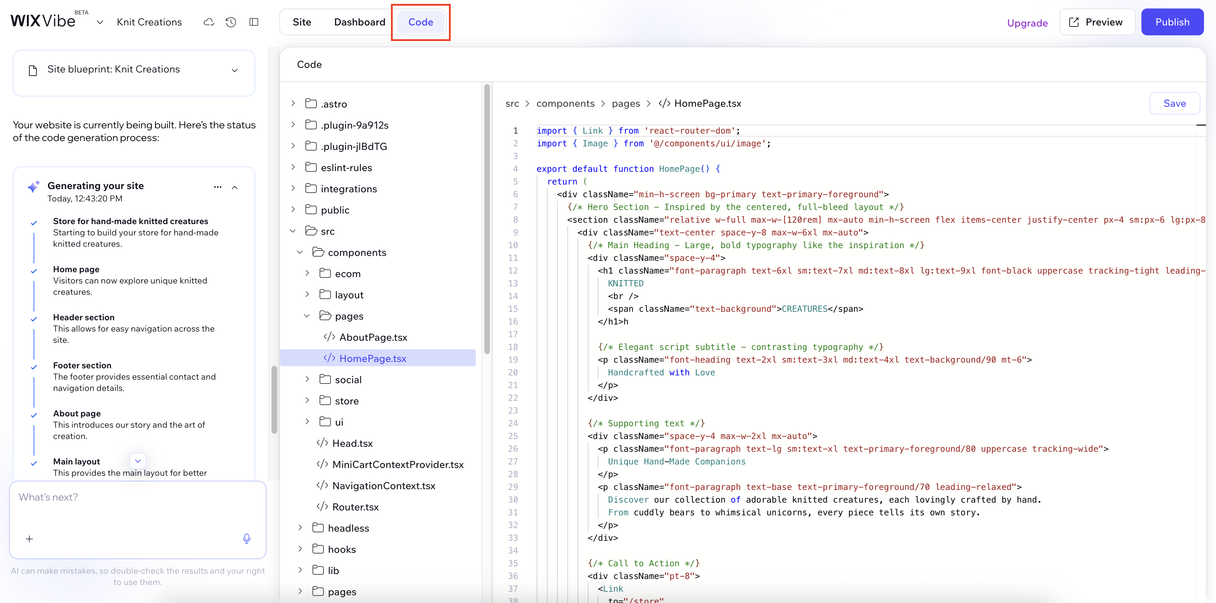The width and height of the screenshot is (1216, 603).
Task: Expand the Site blueprint: Knit Creations card
Action: (235, 70)
